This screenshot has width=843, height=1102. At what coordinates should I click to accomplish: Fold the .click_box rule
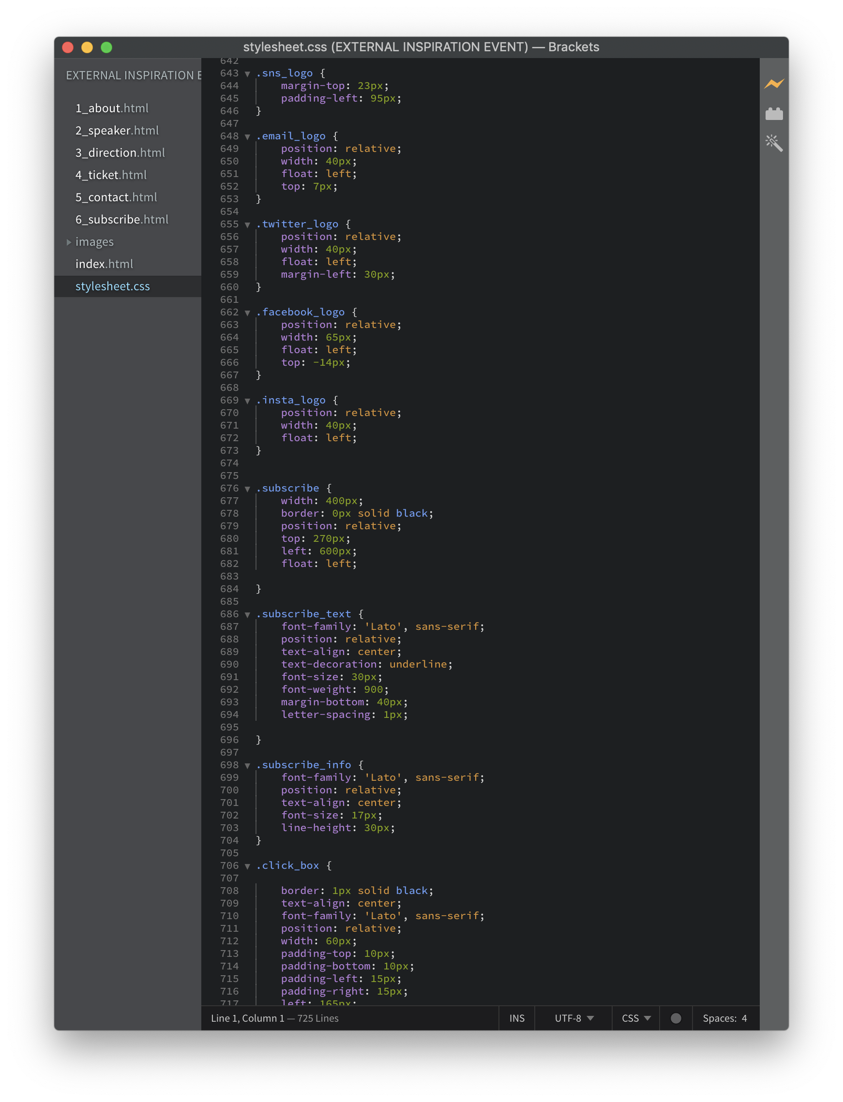point(247,866)
